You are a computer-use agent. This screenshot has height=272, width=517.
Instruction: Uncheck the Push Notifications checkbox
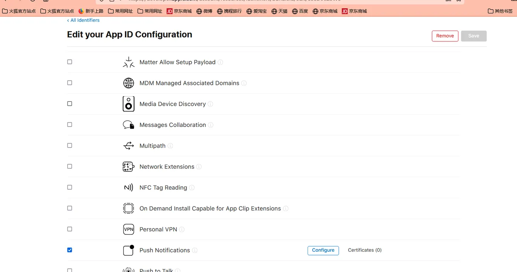(69, 250)
